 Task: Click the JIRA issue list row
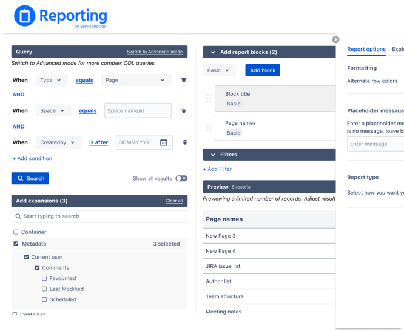(269, 266)
